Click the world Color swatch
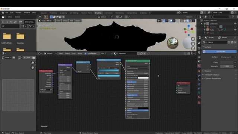Viewport: 238px width, 134px height. (x=227, y=63)
